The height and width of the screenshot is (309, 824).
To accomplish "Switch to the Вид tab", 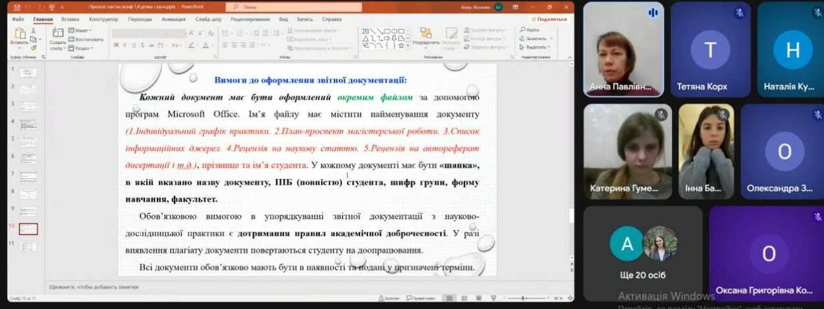I will (x=283, y=19).
